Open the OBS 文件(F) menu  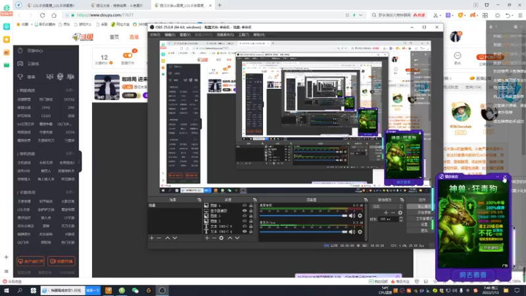click(x=155, y=35)
